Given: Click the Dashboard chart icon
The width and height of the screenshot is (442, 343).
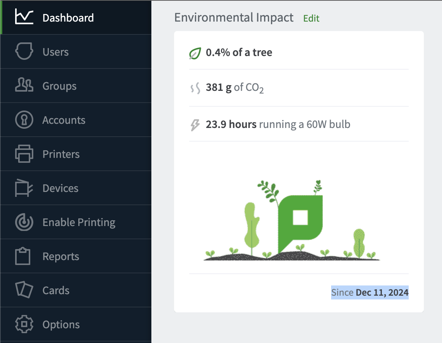Looking at the screenshot, I should (24, 17).
